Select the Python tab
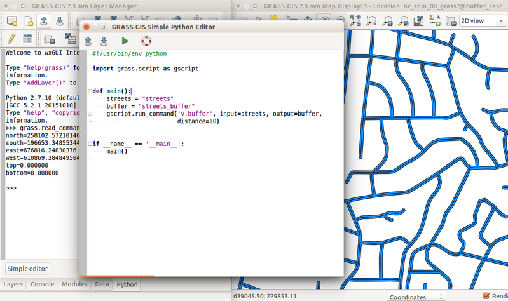 pos(127,284)
